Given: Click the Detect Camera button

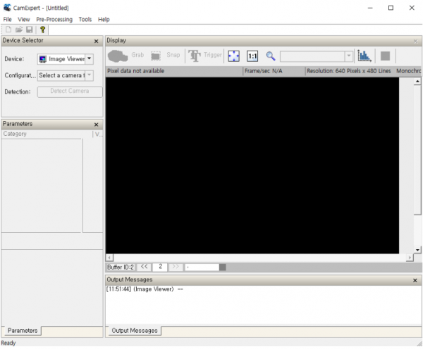Looking at the screenshot, I should pos(70,91).
